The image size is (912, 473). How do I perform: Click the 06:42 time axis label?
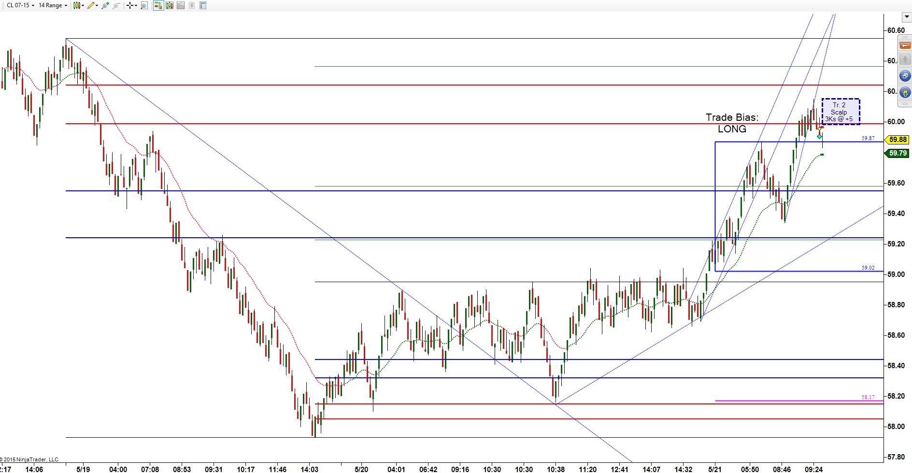pyautogui.click(x=428, y=469)
